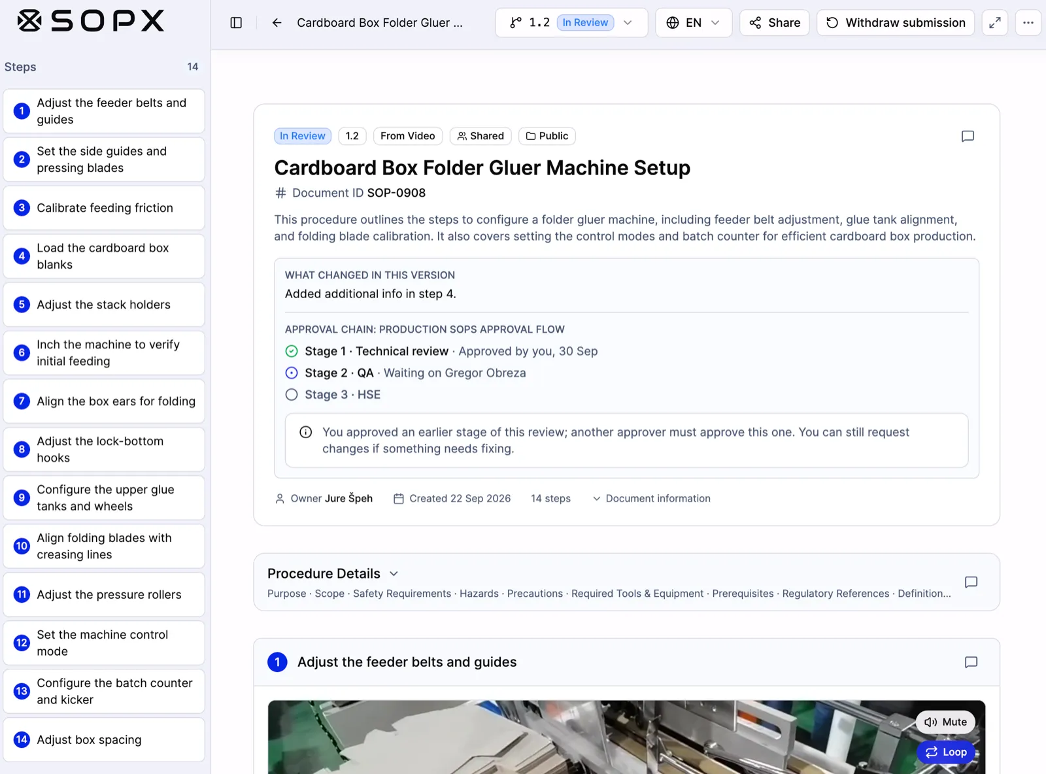
Task: Click the From Video tag
Action: click(408, 136)
